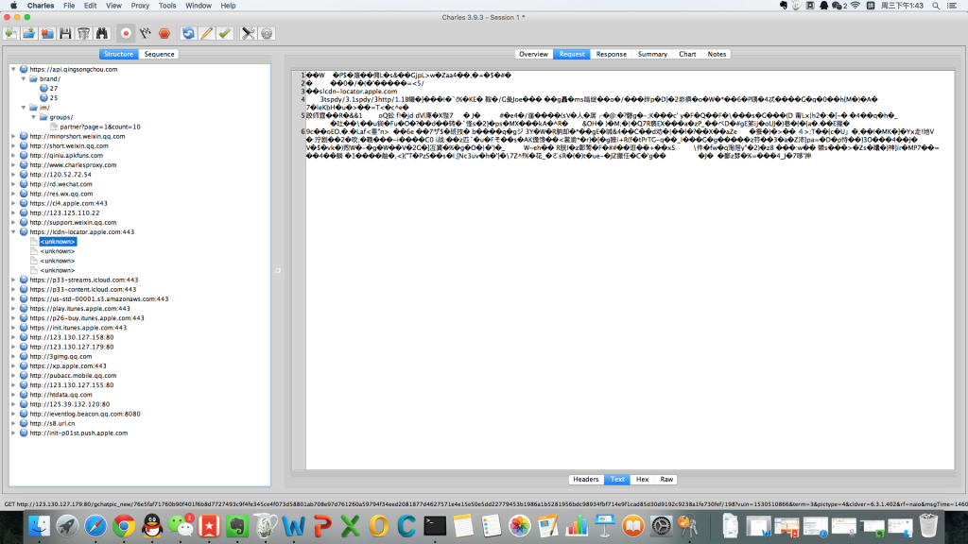Select the Hex view button
The width and height of the screenshot is (968, 544).
pyautogui.click(x=642, y=479)
